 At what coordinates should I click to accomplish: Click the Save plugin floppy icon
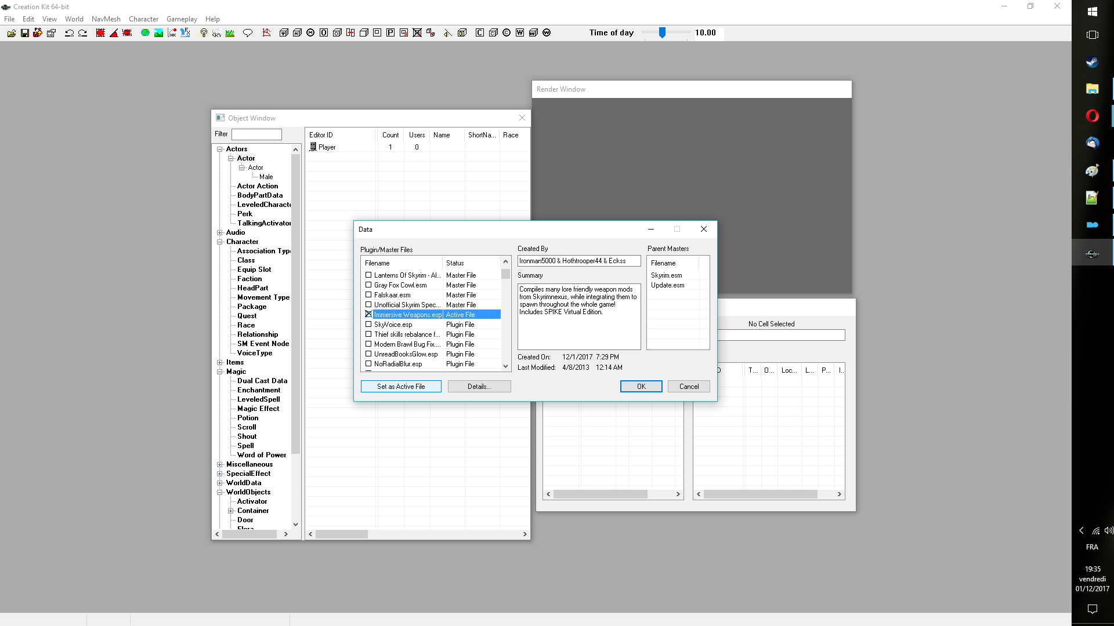[24, 33]
